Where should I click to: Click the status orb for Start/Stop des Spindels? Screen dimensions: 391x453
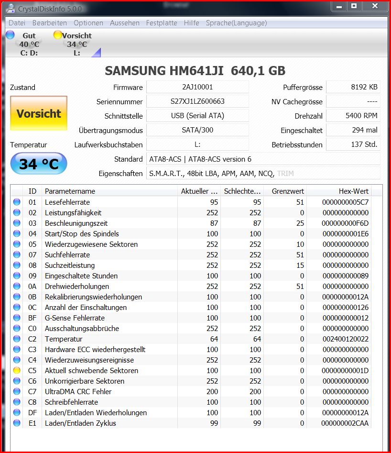pos(17,233)
